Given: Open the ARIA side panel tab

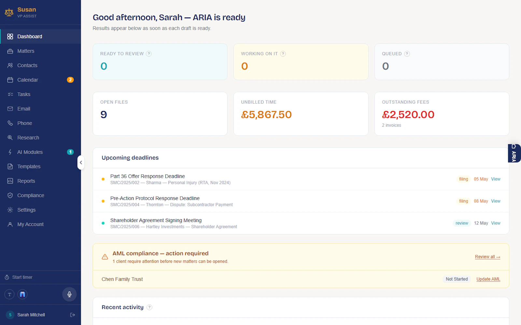Looking at the screenshot, I should [x=514, y=153].
